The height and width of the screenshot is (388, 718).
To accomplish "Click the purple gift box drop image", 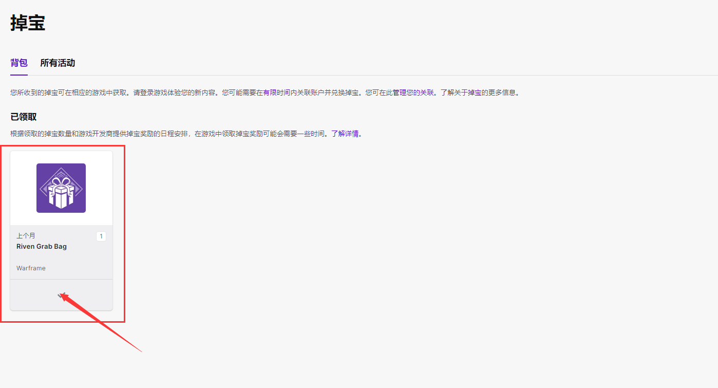I will [61, 188].
